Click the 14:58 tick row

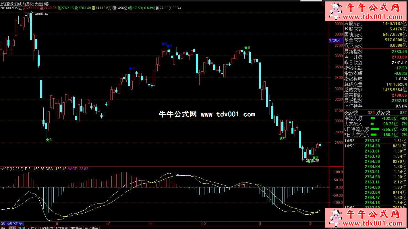point(376,141)
